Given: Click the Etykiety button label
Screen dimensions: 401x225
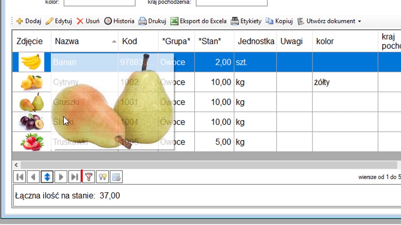Looking at the screenshot, I should point(251,21).
